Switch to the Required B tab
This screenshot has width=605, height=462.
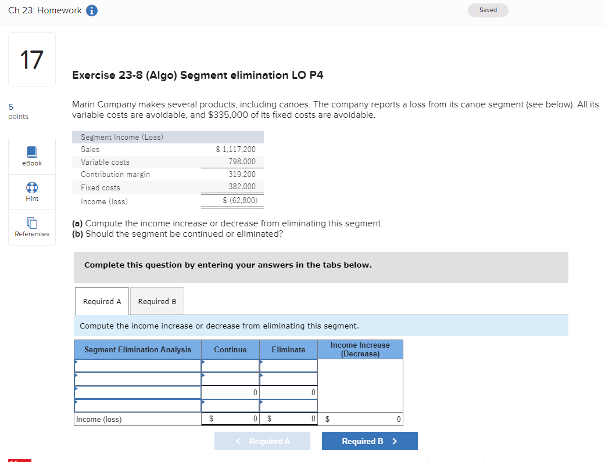(x=156, y=301)
